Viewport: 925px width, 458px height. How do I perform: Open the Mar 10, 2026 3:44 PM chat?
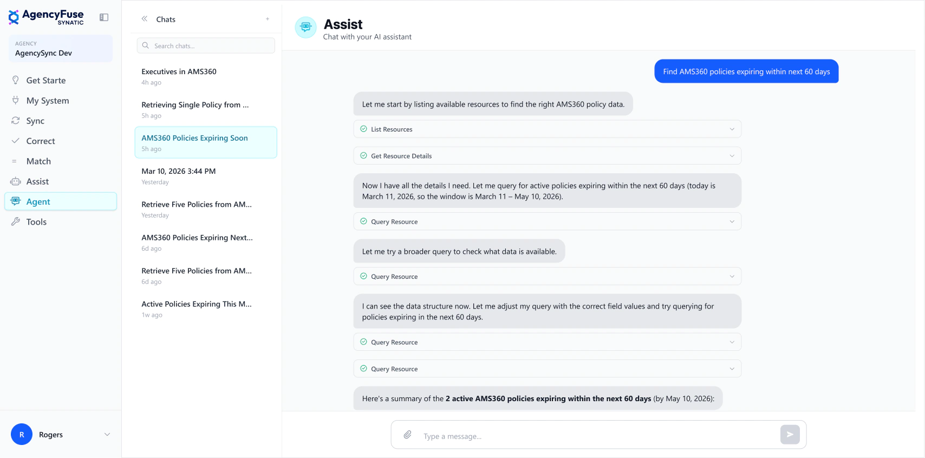pyautogui.click(x=206, y=176)
